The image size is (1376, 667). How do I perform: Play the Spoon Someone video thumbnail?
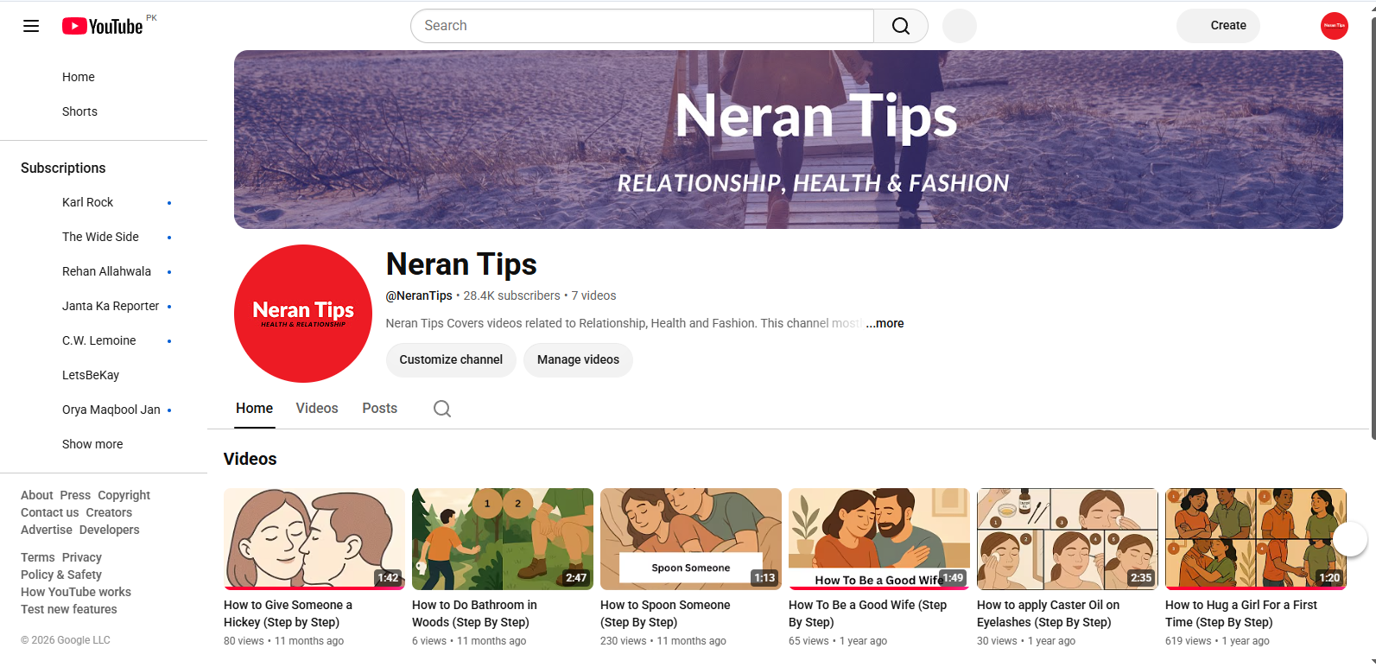coord(691,539)
